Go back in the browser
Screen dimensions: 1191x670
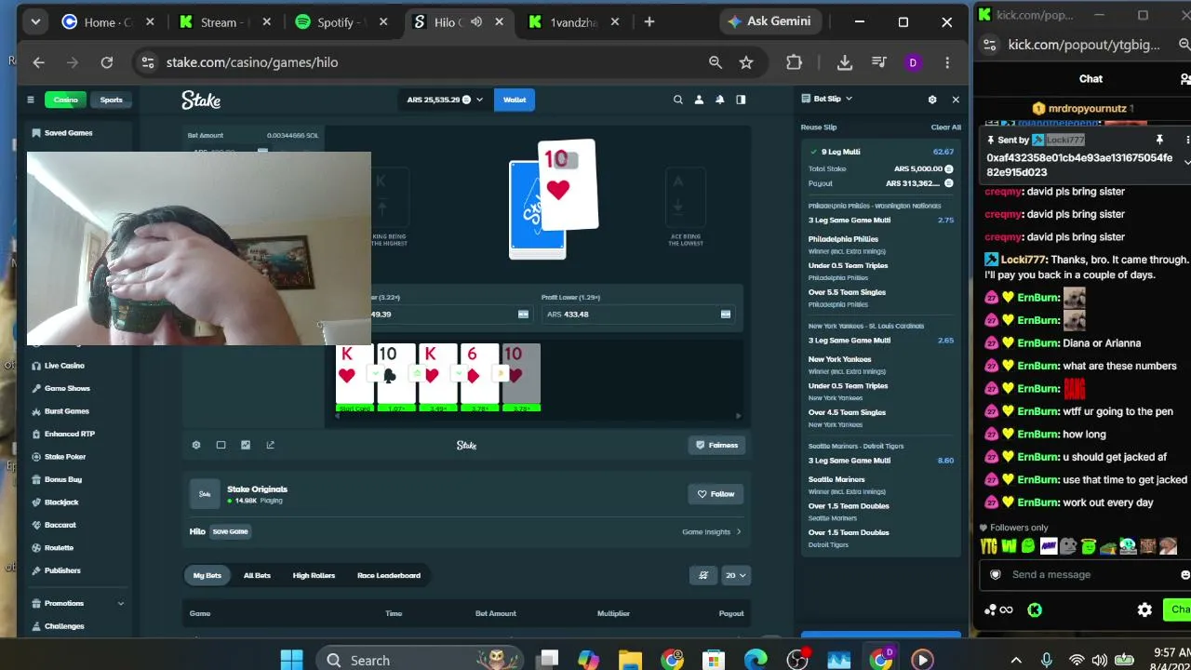[38, 62]
